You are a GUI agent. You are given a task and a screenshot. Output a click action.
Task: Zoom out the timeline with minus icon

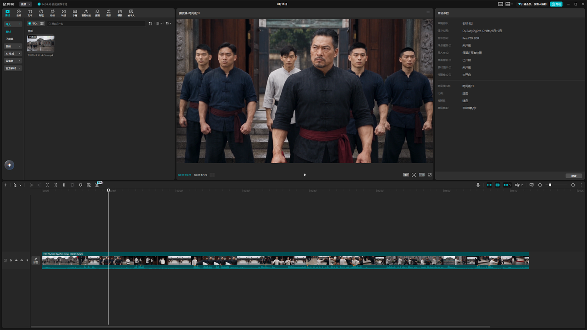(x=540, y=185)
